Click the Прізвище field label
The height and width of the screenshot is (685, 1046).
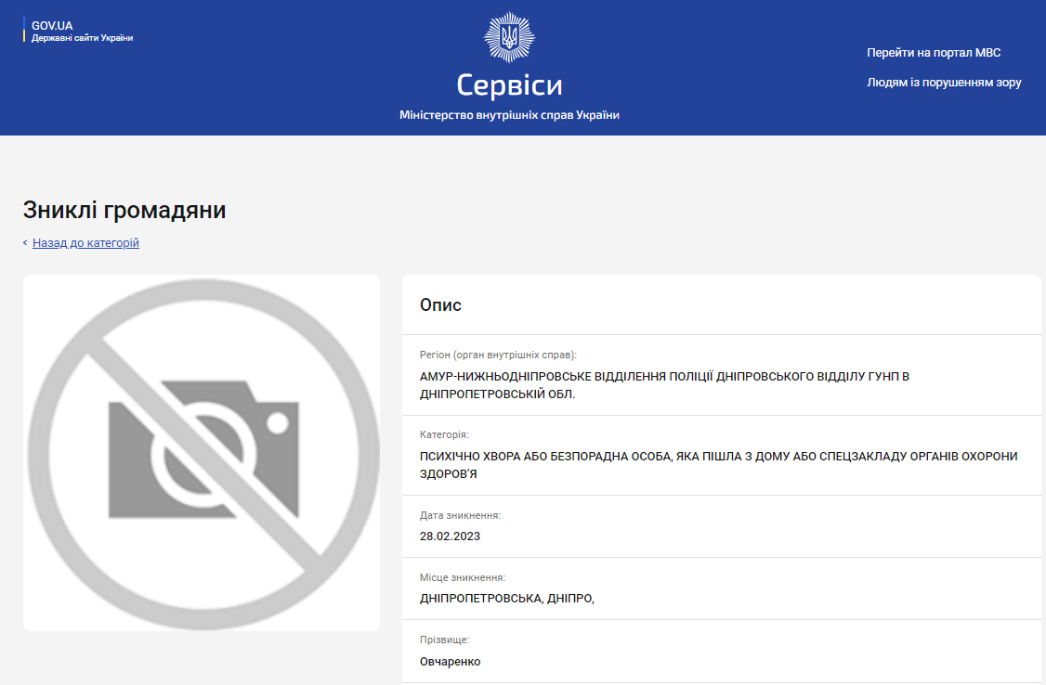pyautogui.click(x=444, y=640)
